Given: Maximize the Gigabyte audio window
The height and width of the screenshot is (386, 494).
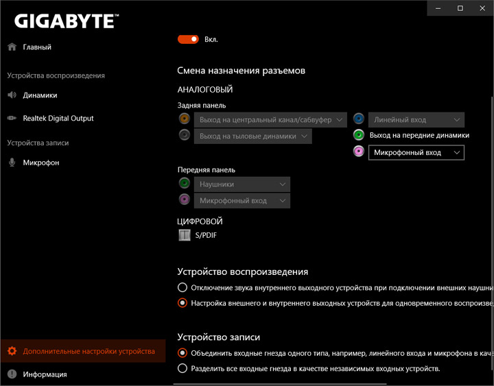Looking at the screenshot, I should click(460, 8).
